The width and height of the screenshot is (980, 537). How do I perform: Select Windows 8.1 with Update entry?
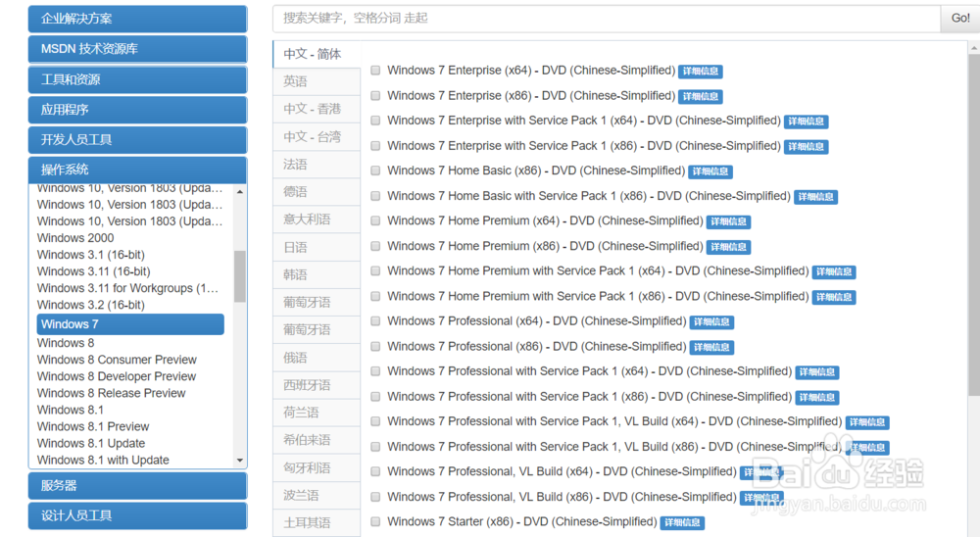click(103, 461)
